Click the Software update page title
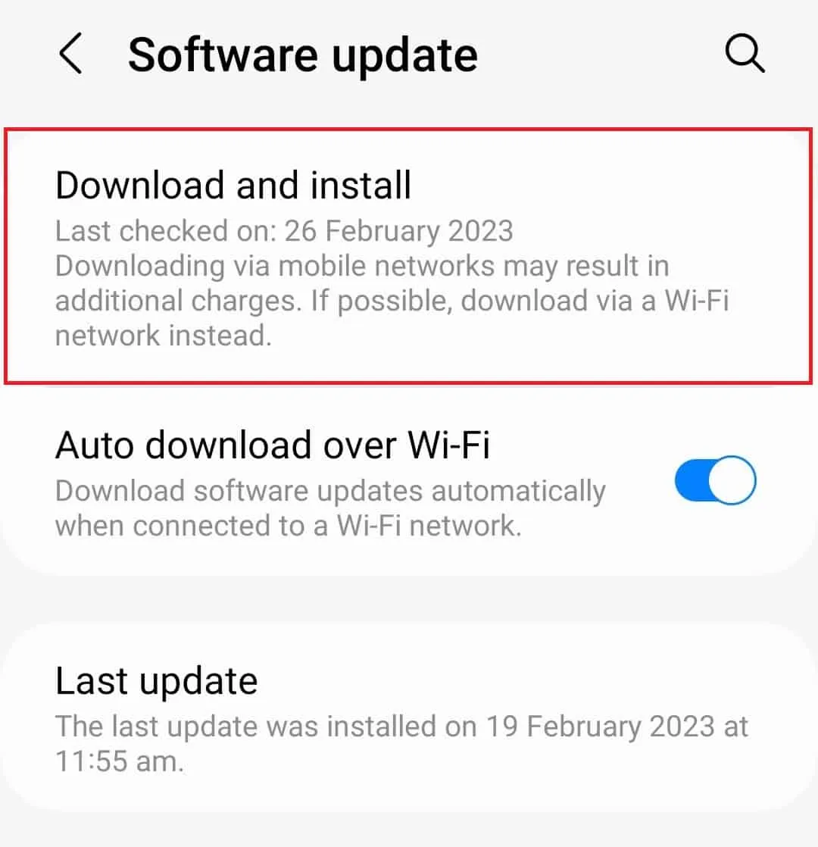Image resolution: width=818 pixels, height=847 pixels. pos(302,55)
